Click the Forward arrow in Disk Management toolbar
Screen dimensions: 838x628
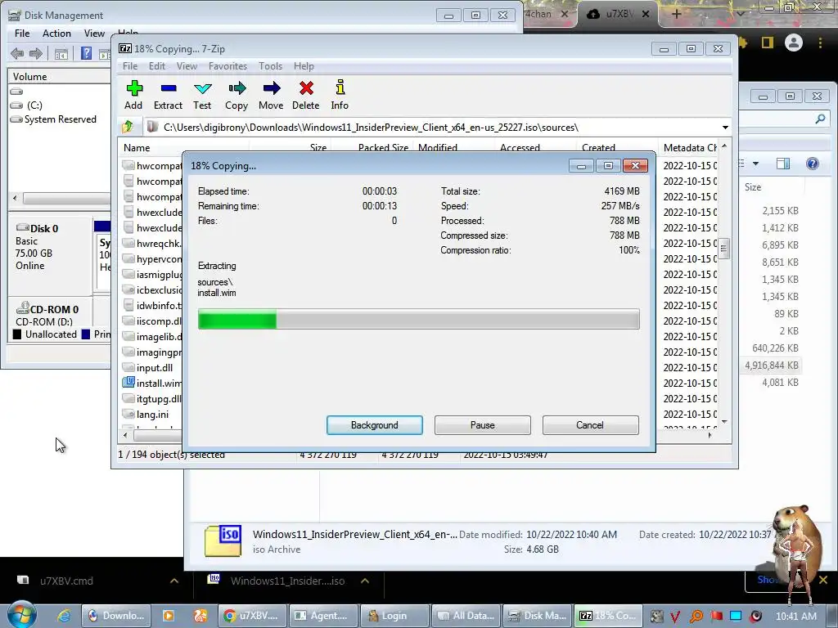pyautogui.click(x=36, y=53)
